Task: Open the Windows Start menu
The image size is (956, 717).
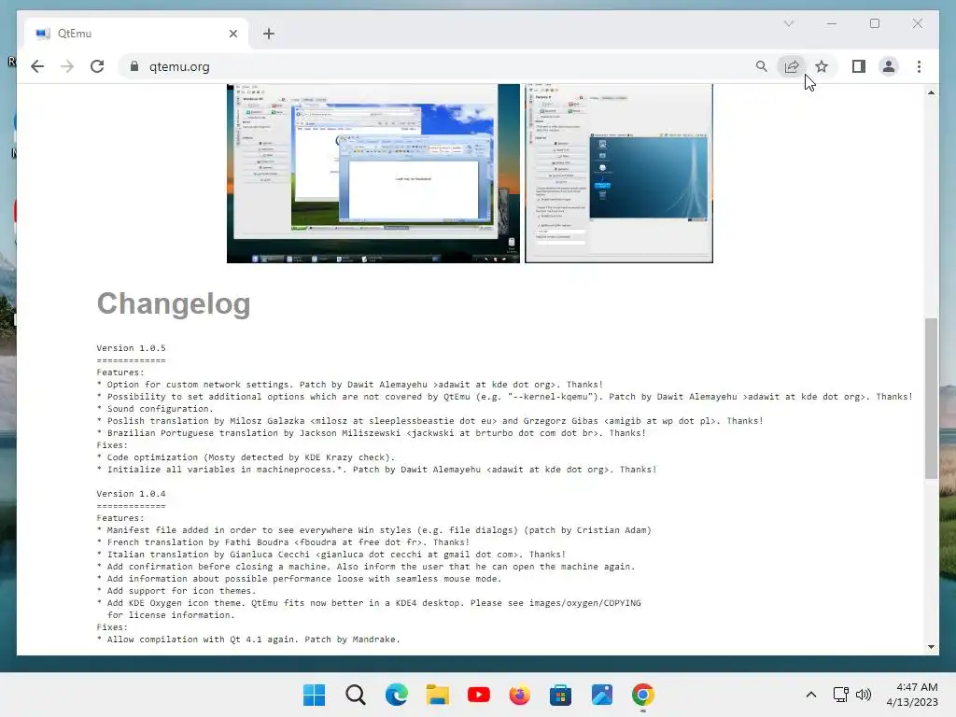Action: (315, 695)
